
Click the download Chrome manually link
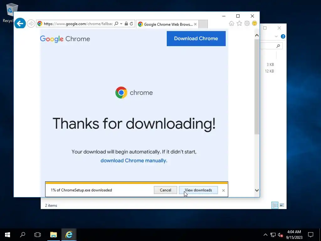[x=134, y=160]
